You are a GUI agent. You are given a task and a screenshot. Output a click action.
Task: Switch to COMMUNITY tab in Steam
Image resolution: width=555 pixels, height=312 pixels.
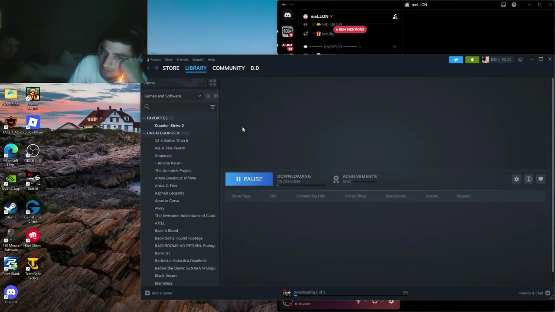229,68
